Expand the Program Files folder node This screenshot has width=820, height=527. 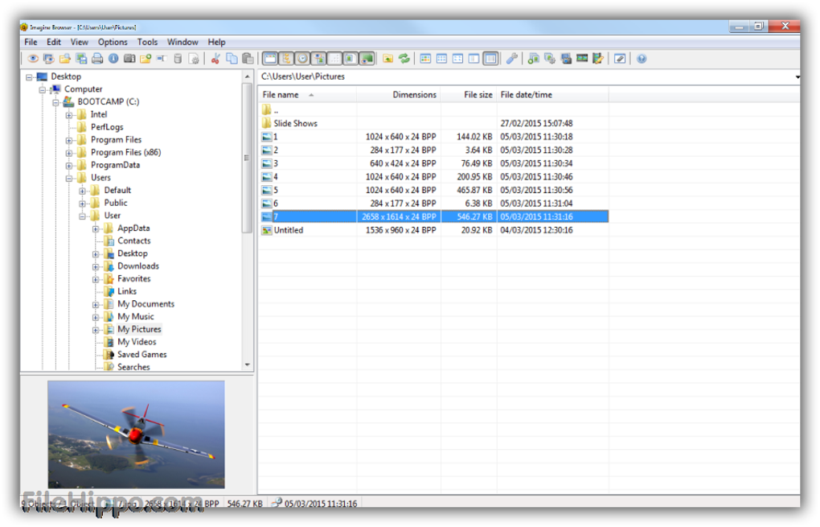pyautogui.click(x=70, y=140)
